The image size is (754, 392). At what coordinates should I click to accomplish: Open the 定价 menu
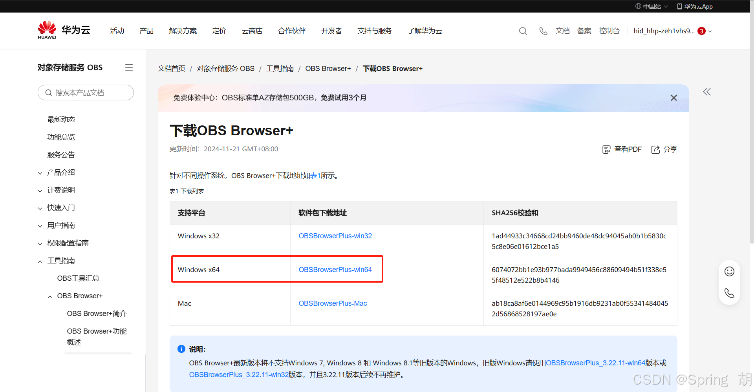[x=219, y=31]
